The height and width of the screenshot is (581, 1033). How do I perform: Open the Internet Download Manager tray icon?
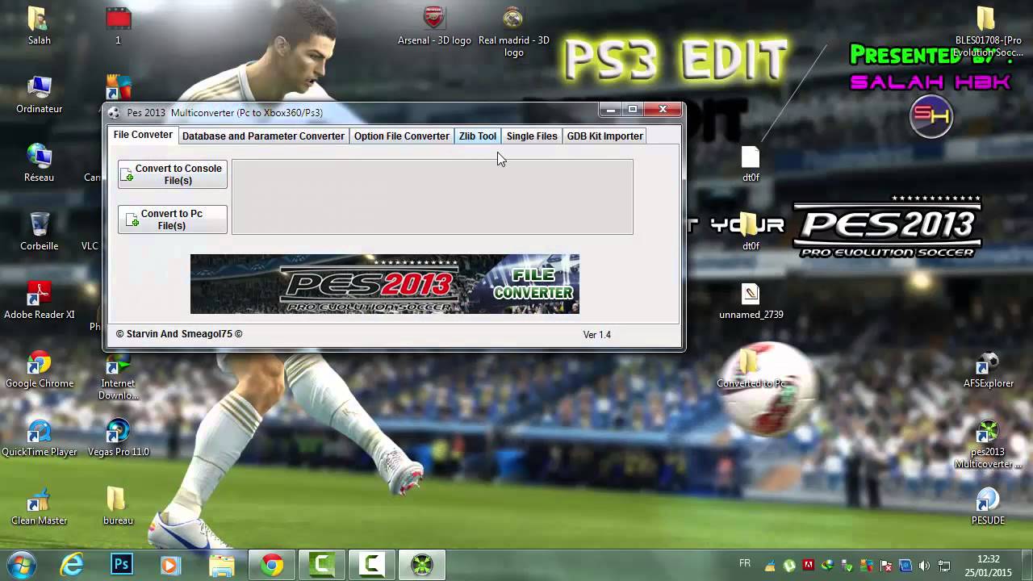click(x=828, y=566)
